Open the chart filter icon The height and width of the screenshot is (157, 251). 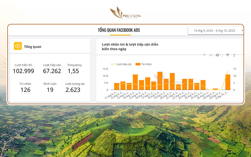(227, 55)
